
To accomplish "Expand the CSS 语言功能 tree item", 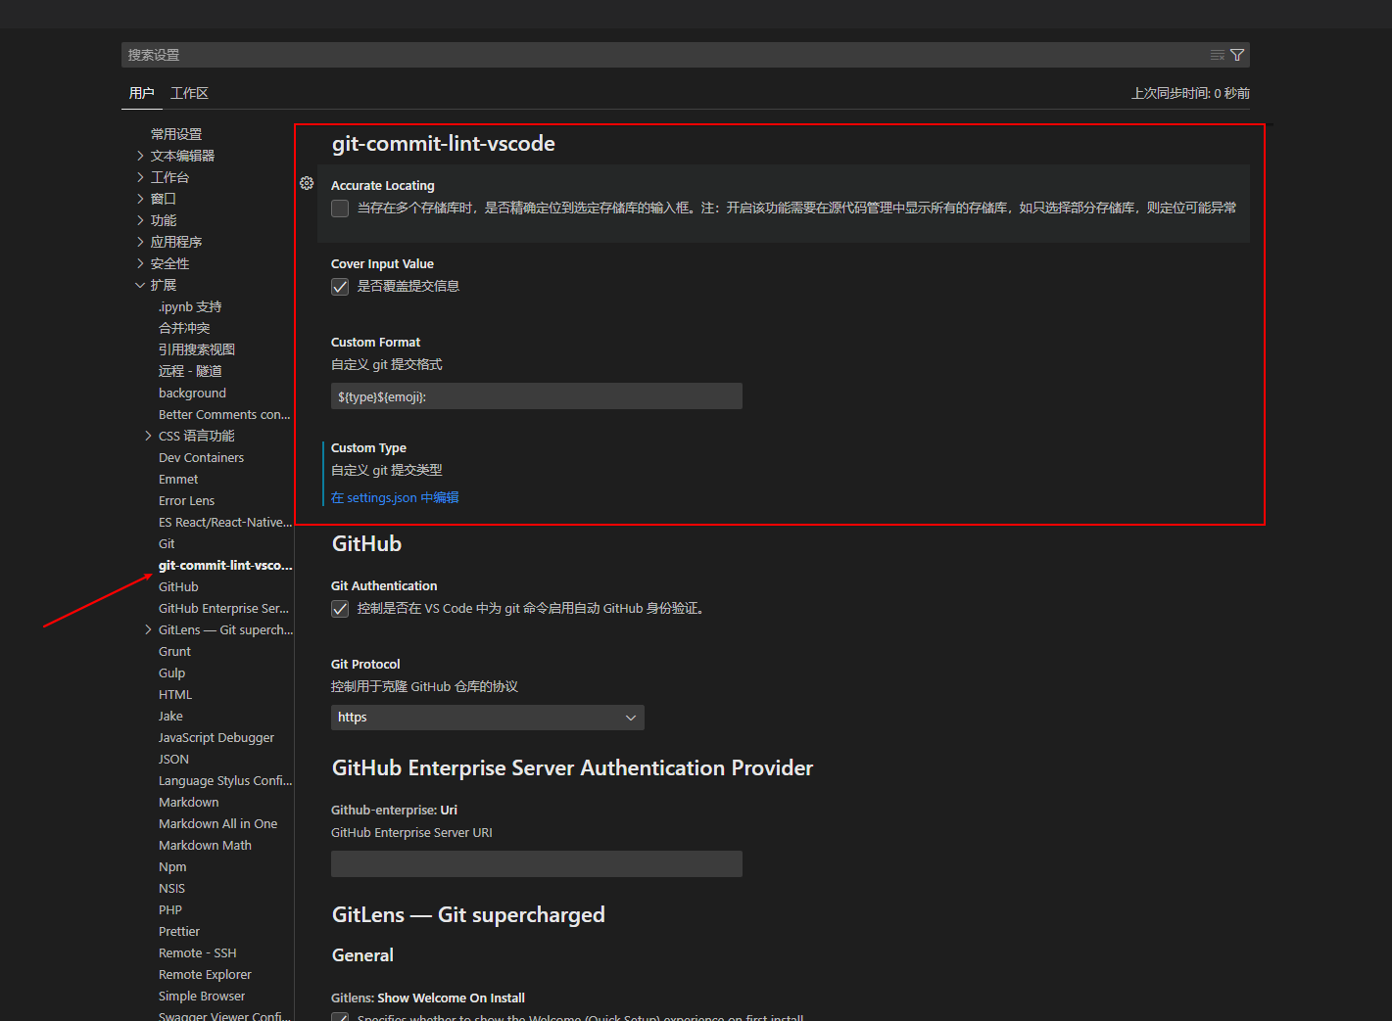I will coord(149,436).
